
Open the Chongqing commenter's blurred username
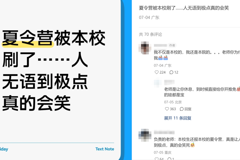(x=164, y=132)
